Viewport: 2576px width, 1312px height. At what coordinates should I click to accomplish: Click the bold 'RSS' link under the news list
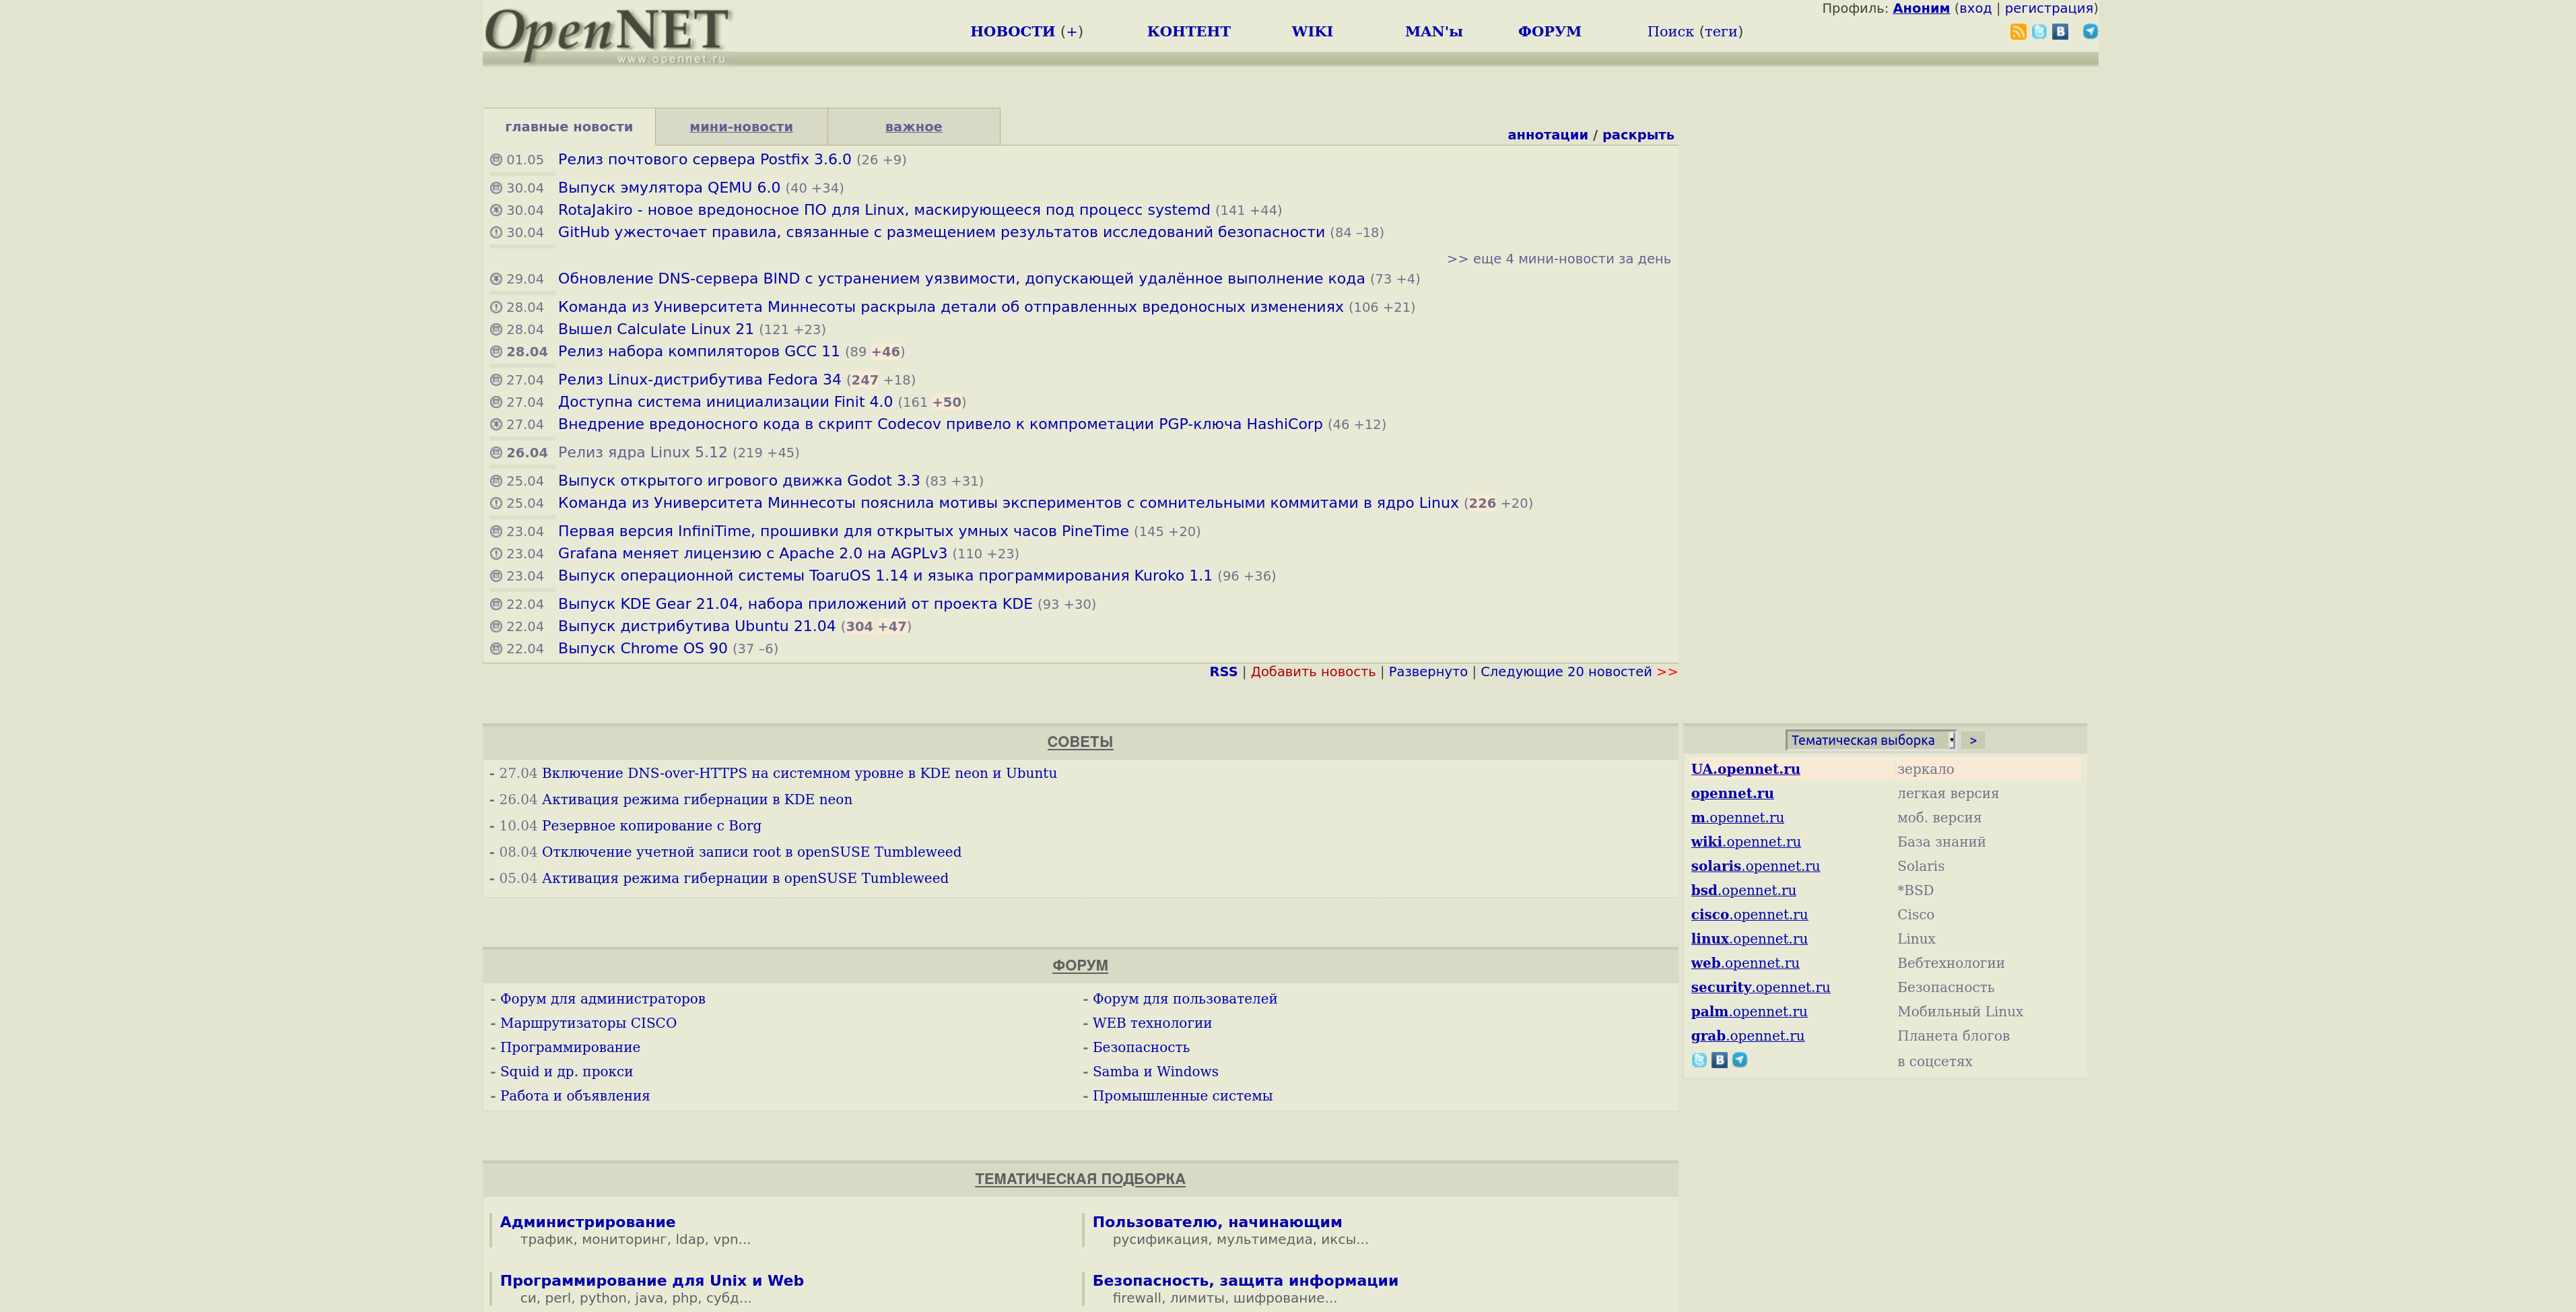click(1223, 672)
